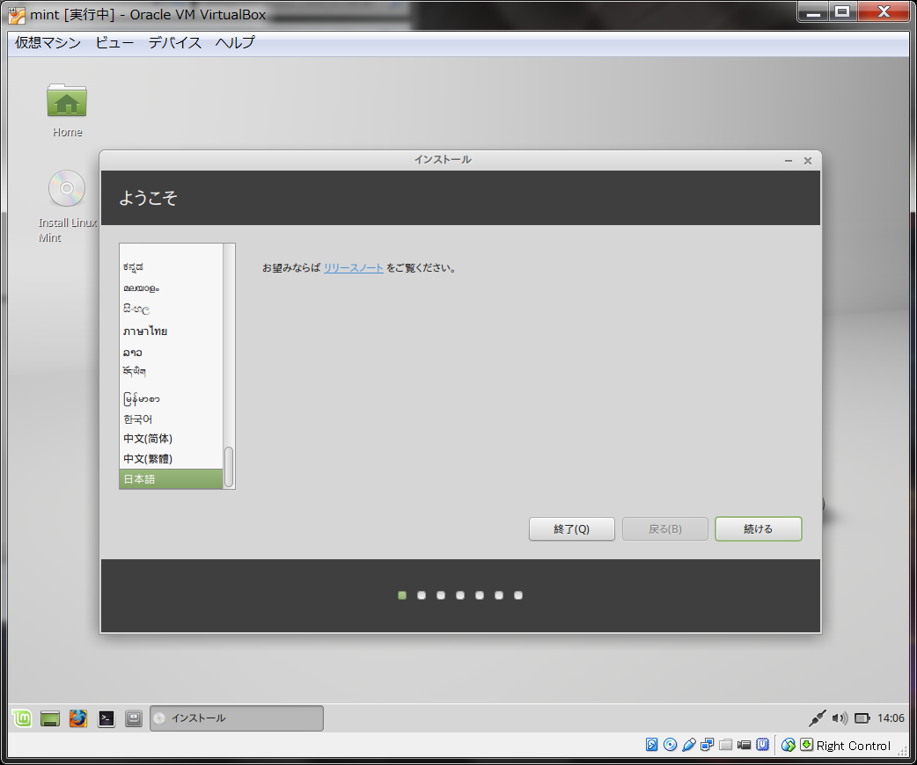Viewport: 917px width, 765px height.
Task: Click the battery status tray icon
Action: (x=862, y=718)
